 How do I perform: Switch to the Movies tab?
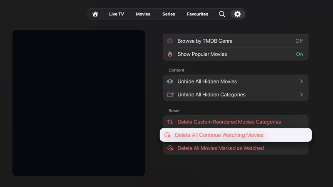point(143,14)
